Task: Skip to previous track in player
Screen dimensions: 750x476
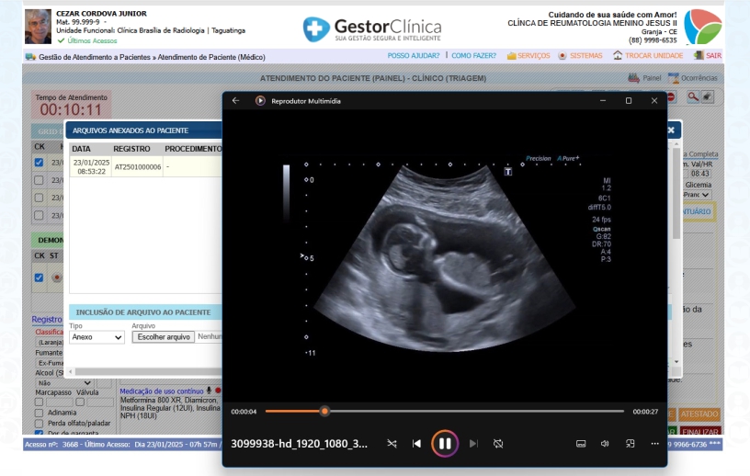Action: [x=416, y=443]
